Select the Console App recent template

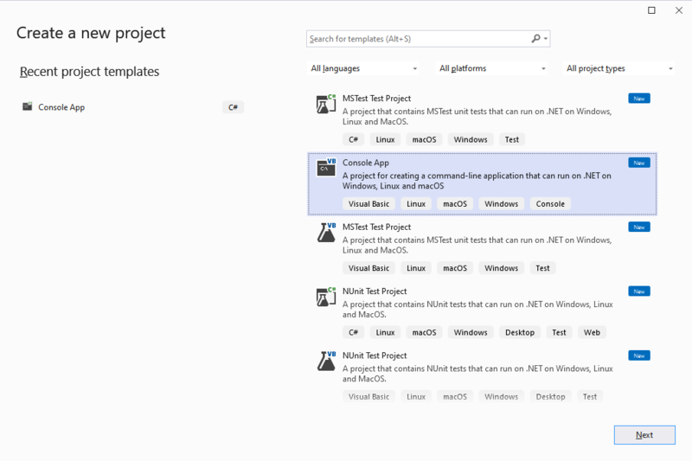[x=133, y=107]
